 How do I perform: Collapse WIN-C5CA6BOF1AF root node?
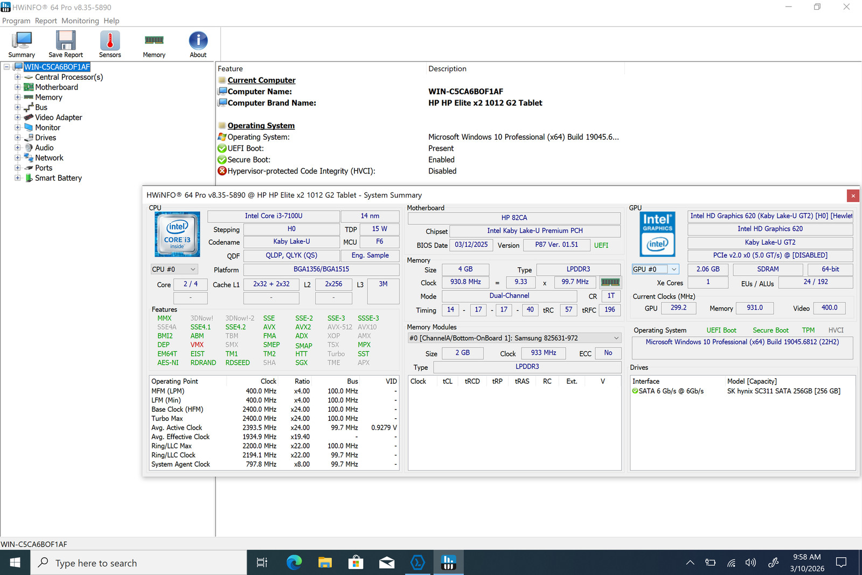click(x=6, y=67)
